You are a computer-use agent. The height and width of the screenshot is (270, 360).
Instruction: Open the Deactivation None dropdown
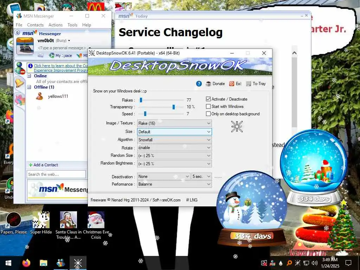click(x=164, y=176)
